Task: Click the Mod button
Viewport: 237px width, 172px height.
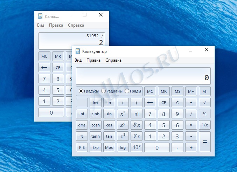Action: [x=109, y=147]
